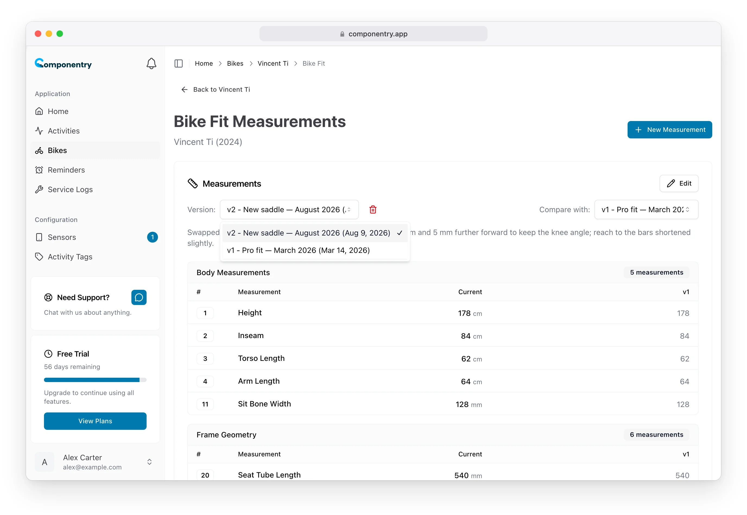This screenshot has width=747, height=515.
Task: Open Activity Tags in the sidebar
Action: [x=95, y=257]
